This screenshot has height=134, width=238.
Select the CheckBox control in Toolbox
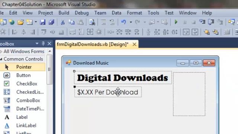point(23,84)
